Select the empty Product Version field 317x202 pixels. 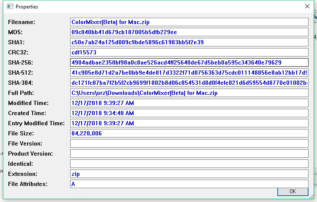189,154
